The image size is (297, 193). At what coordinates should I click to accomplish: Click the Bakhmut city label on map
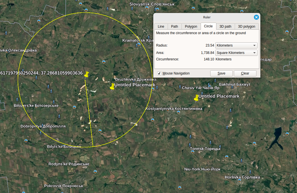click(x=234, y=84)
